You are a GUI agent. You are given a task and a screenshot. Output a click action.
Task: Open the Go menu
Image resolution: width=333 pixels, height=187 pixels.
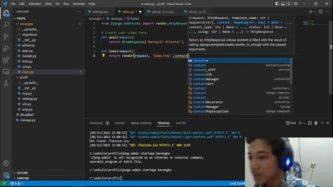[x=58, y=4]
